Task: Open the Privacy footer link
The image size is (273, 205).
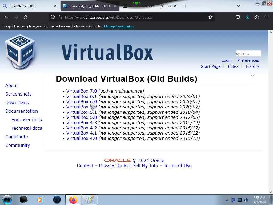Action: pos(106,165)
